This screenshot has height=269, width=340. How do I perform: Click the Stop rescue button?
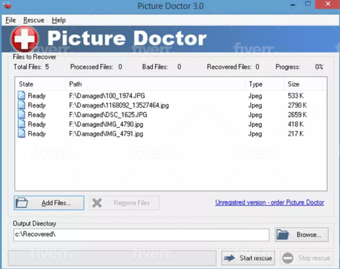tap(307, 258)
